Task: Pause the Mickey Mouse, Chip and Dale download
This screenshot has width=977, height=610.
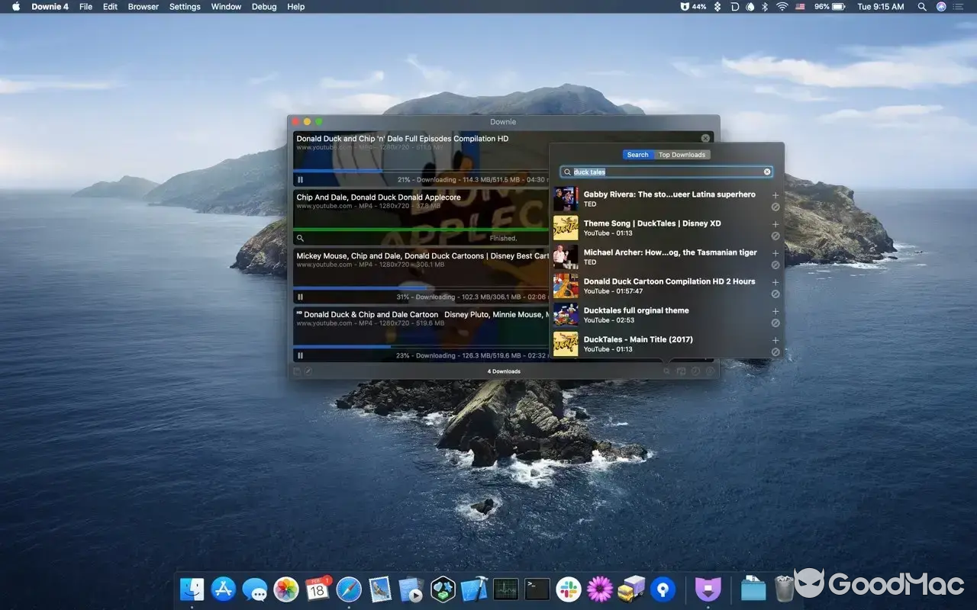Action: click(300, 297)
